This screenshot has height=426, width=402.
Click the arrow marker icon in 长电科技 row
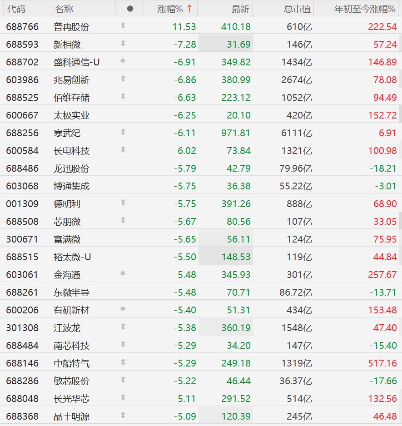[123, 149]
